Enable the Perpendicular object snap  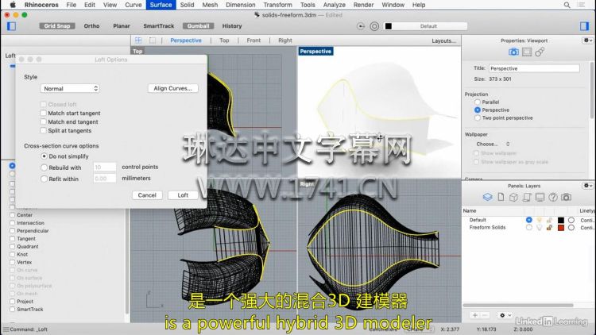click(x=13, y=231)
